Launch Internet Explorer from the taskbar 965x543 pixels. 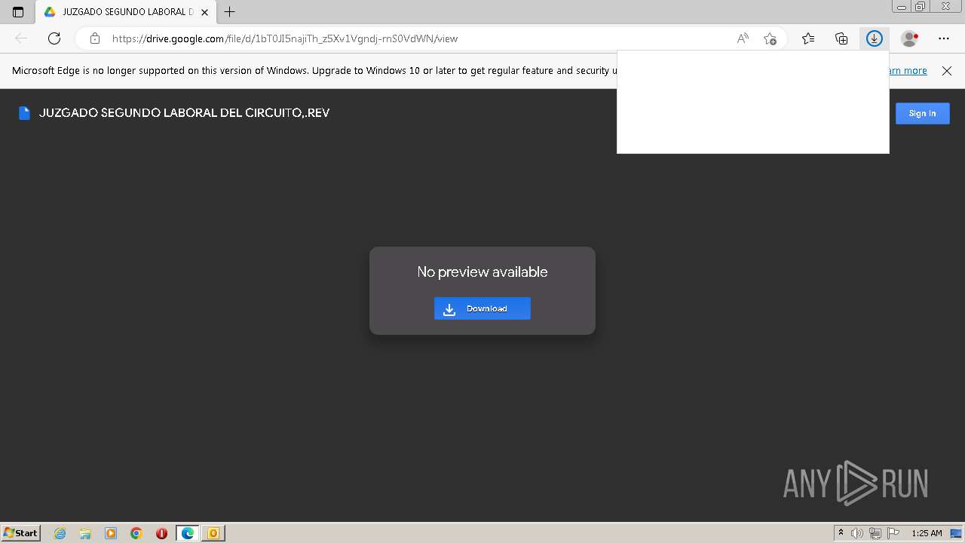click(60, 533)
